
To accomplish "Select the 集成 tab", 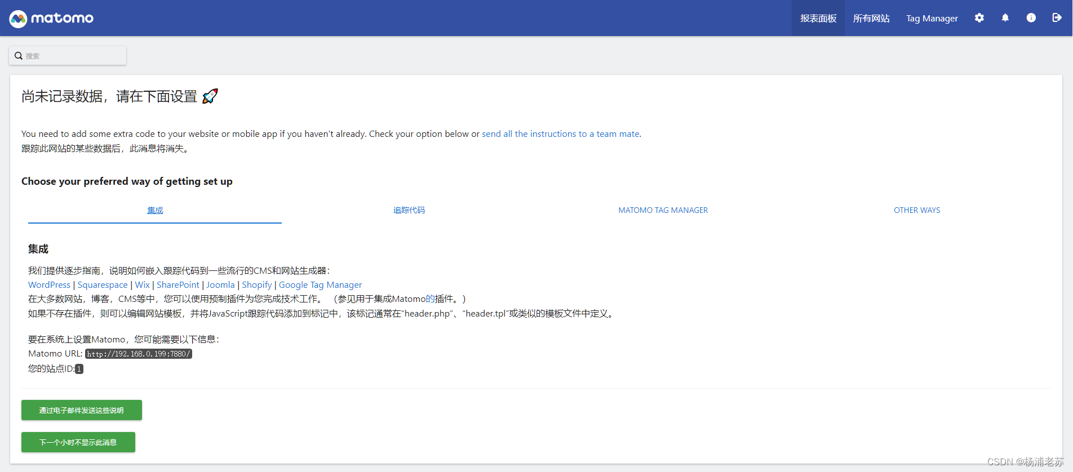I will point(155,210).
